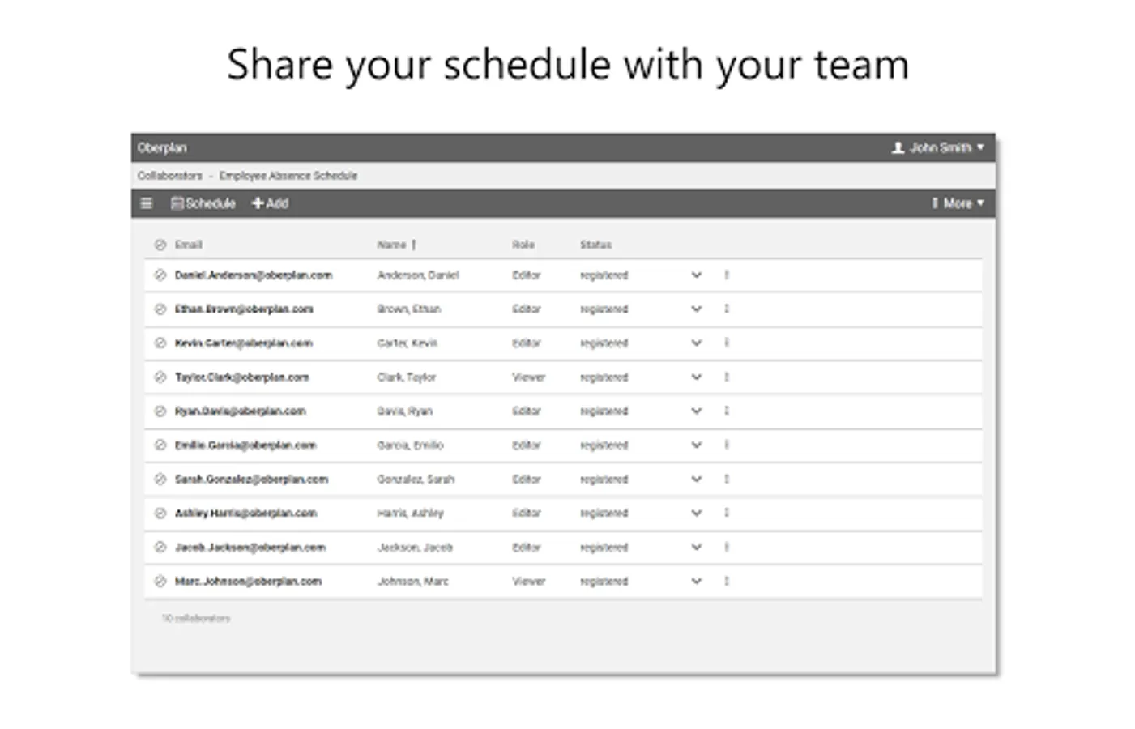Toggle the select-all checkbox beside Email header
The image size is (1135, 729).
point(160,245)
